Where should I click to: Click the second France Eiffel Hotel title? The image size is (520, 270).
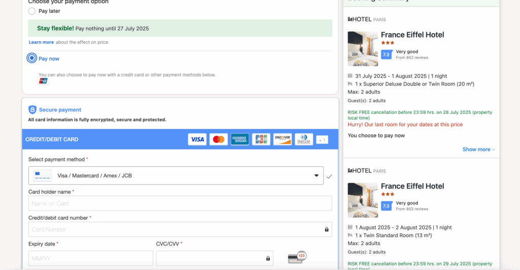click(x=412, y=186)
